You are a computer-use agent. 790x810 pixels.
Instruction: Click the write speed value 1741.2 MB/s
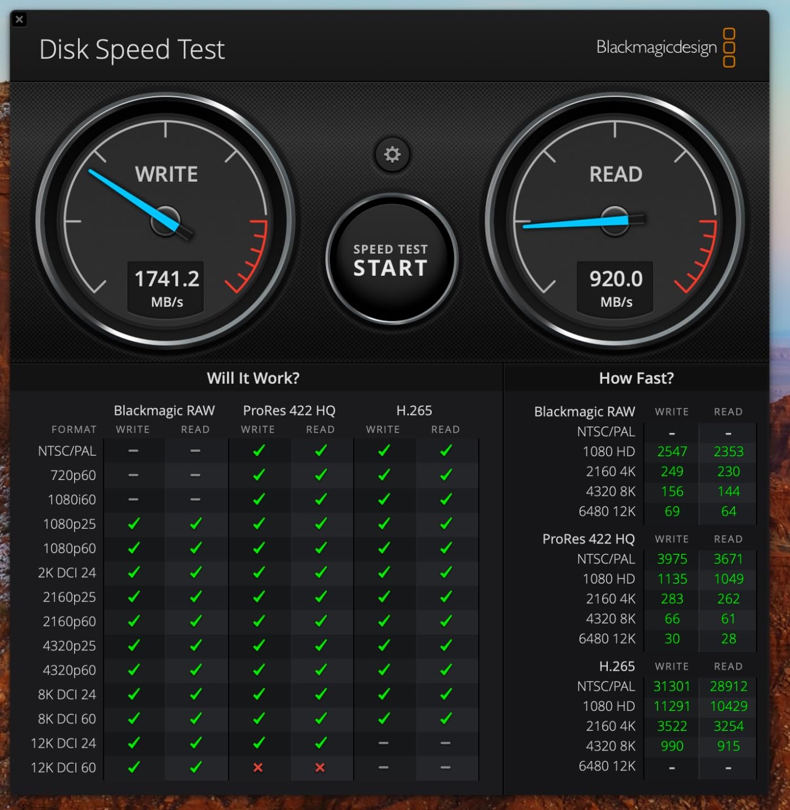(x=167, y=288)
